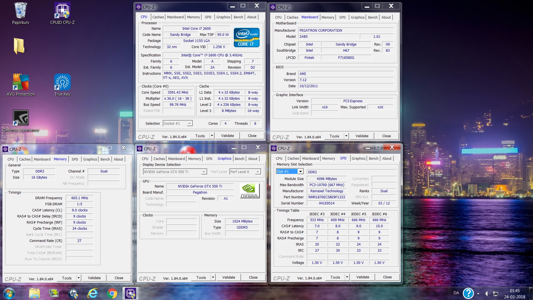Open the GeForce Experience desktop shortcut
This screenshot has width=533, height=300.
(21, 118)
